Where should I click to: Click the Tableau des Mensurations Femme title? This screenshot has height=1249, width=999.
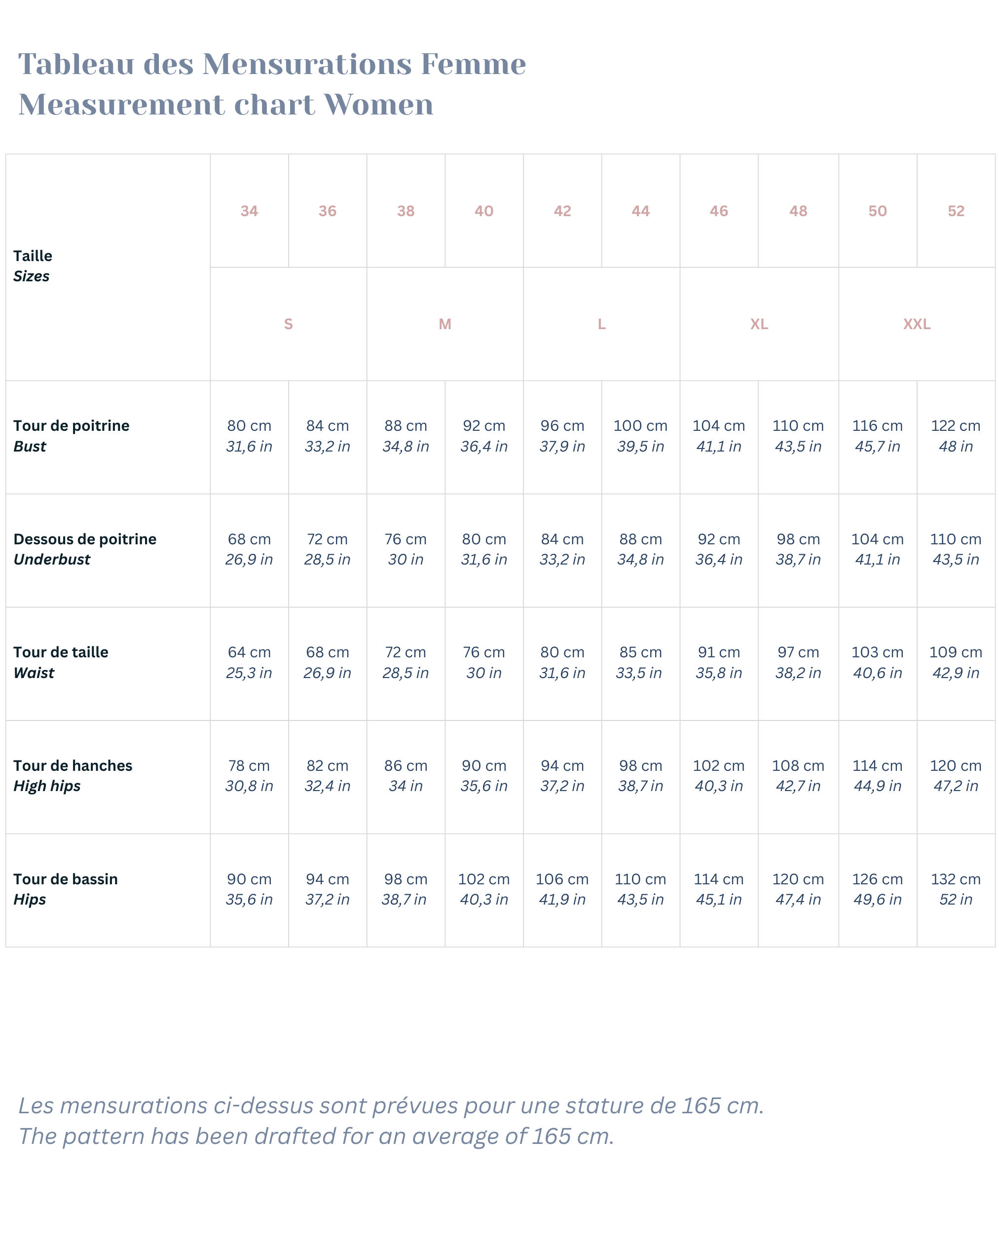click(x=272, y=64)
